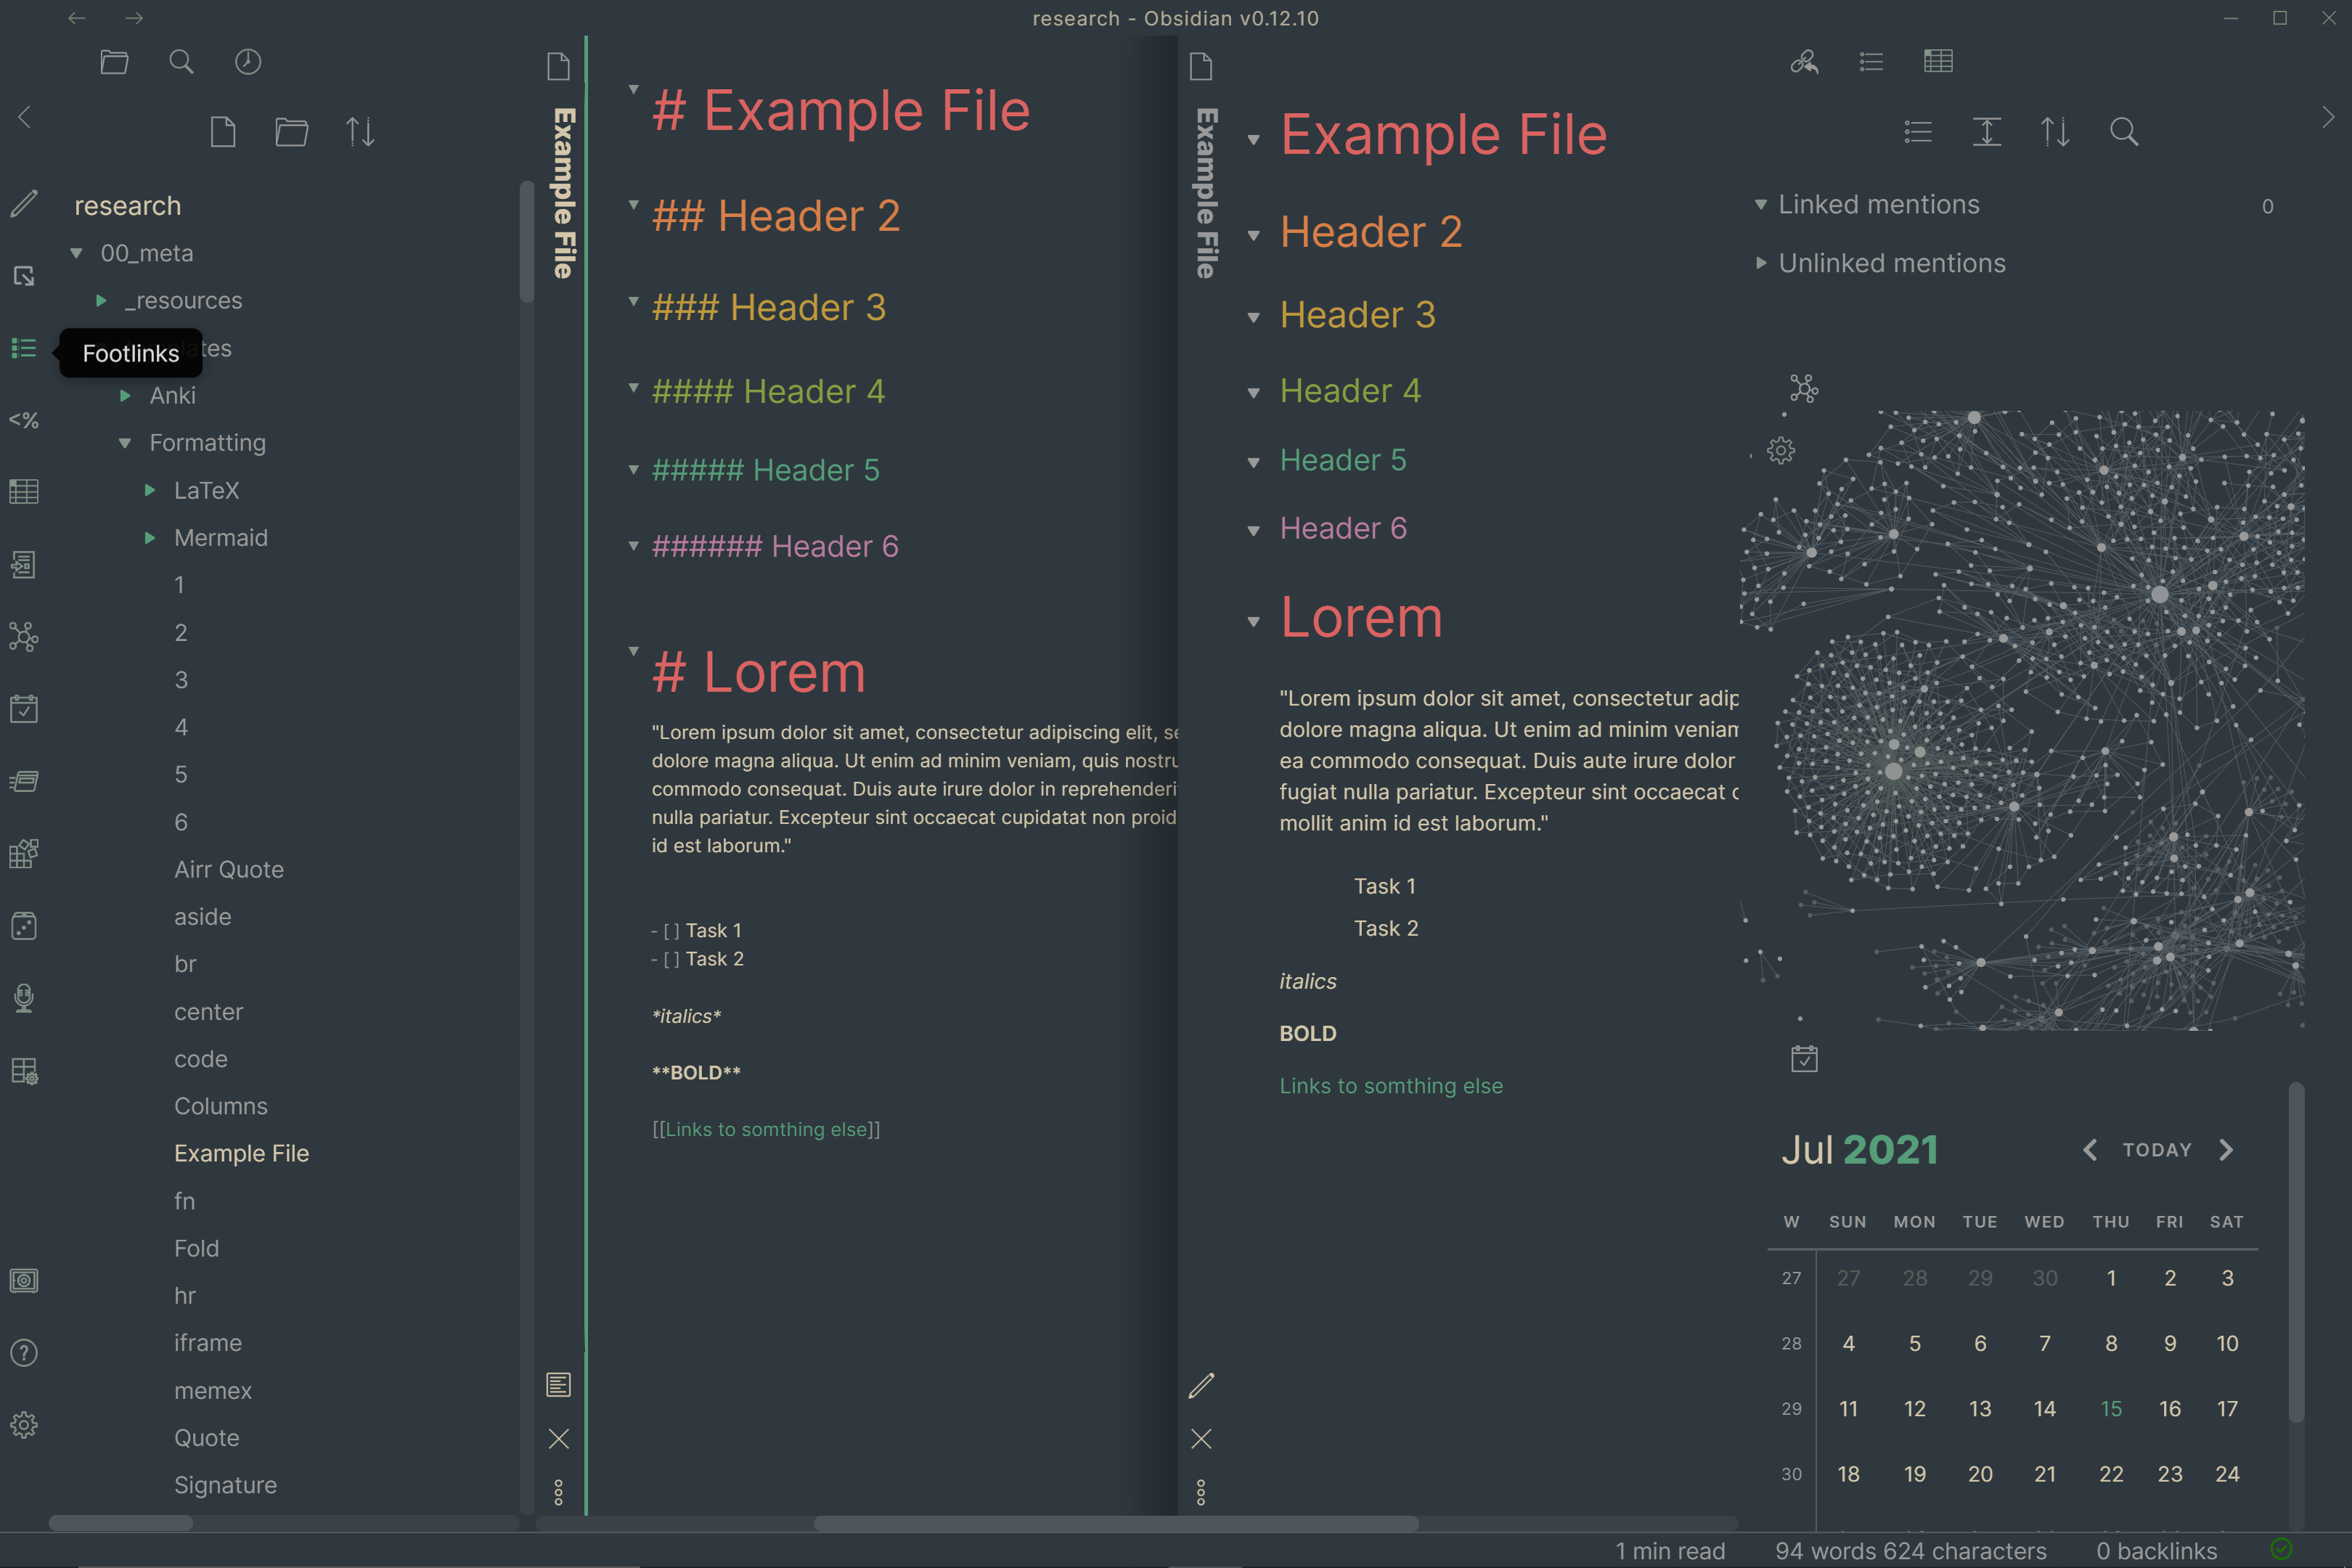The width and height of the screenshot is (2352, 1568).
Task: Click the new note icon in file explorer
Action: [223, 132]
